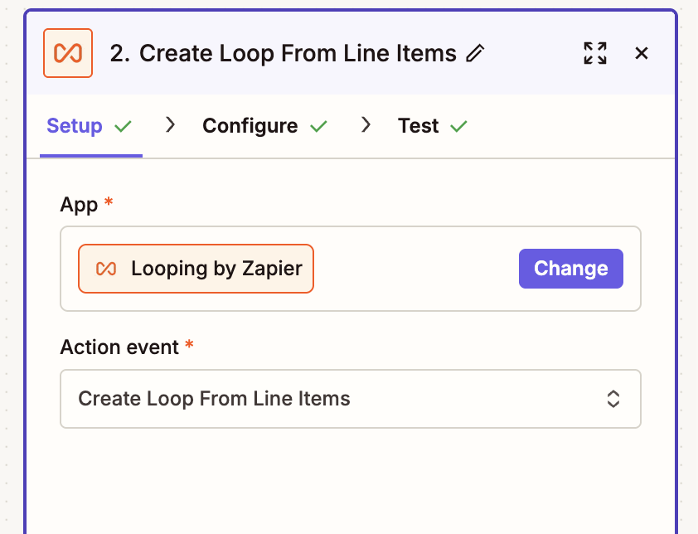This screenshot has width=698, height=534.
Task: Close the step editor panel
Action: (x=641, y=53)
